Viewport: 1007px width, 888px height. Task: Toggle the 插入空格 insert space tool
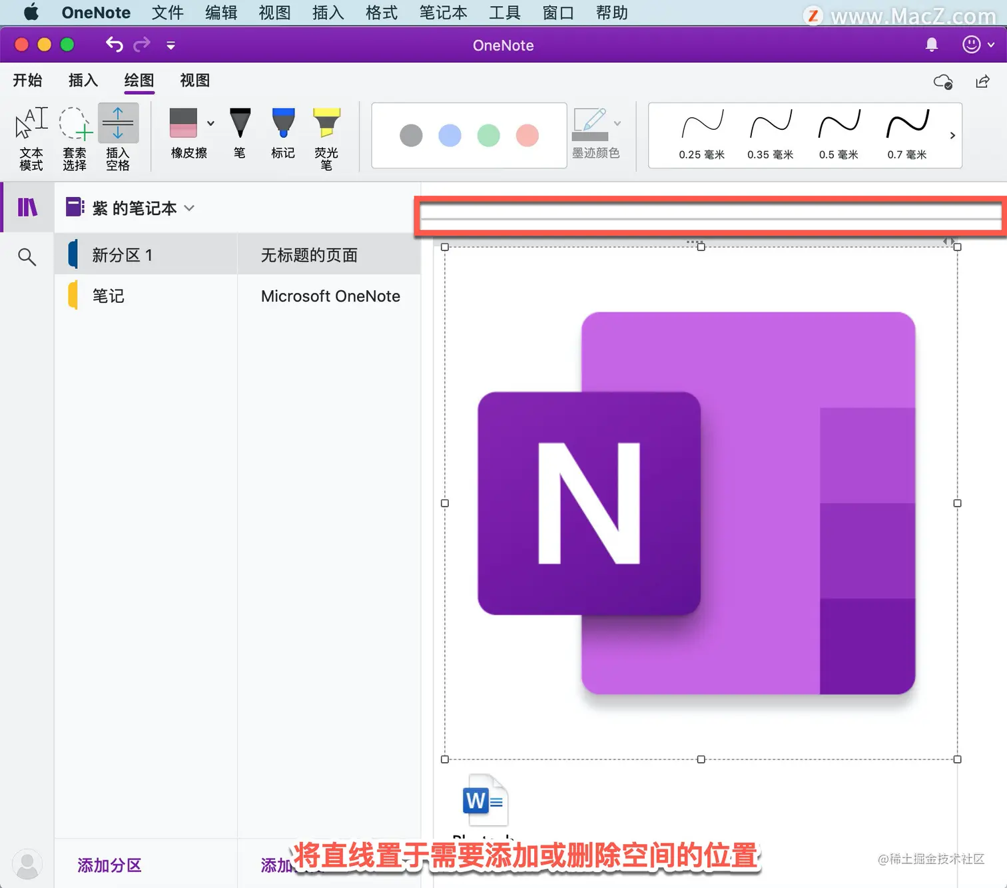118,138
